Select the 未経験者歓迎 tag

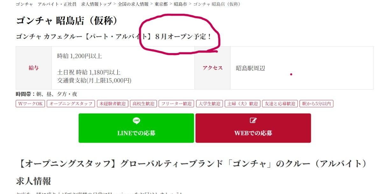(113, 104)
